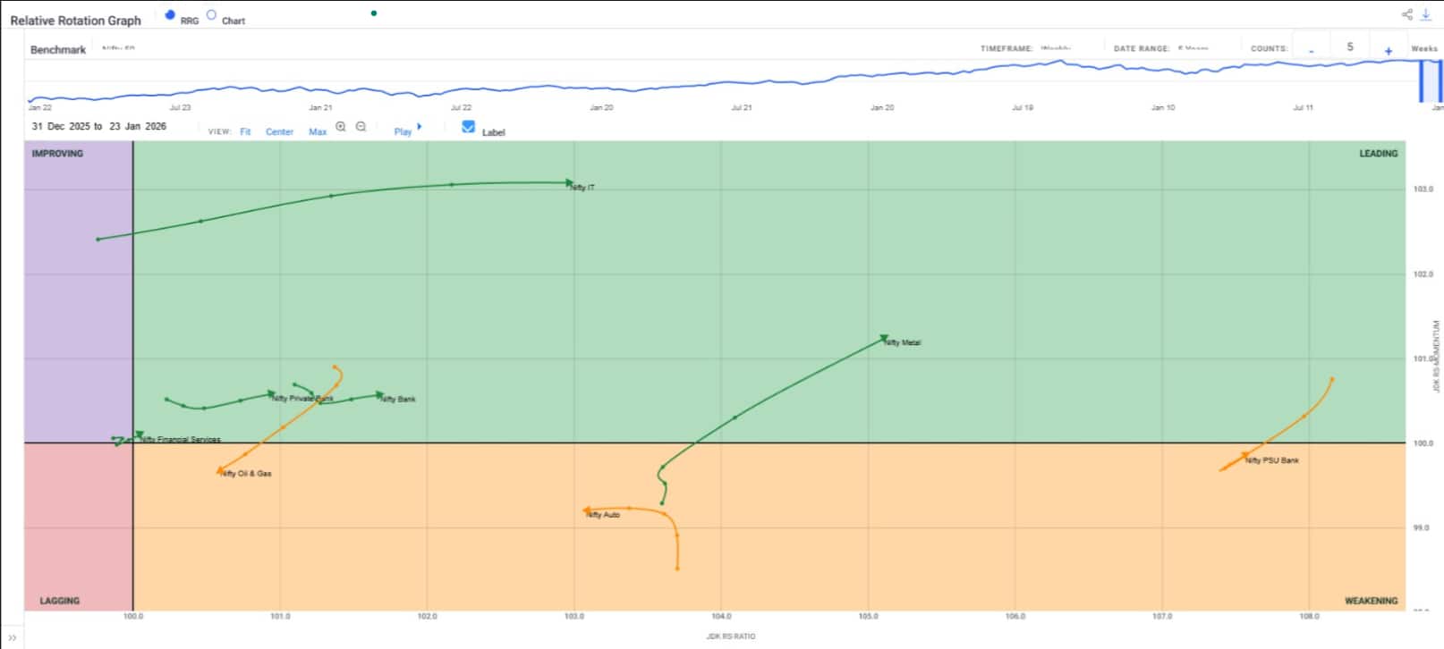Click the share icon at top right

coord(1406,14)
